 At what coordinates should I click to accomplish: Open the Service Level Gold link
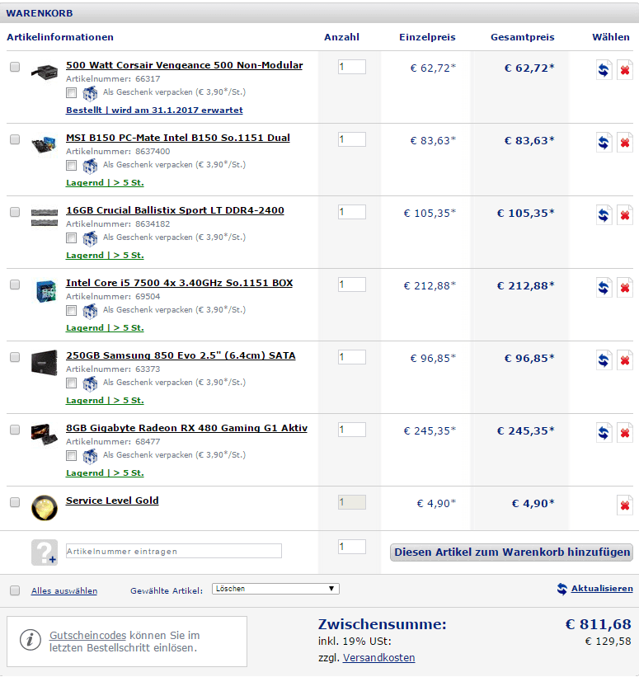coord(112,501)
